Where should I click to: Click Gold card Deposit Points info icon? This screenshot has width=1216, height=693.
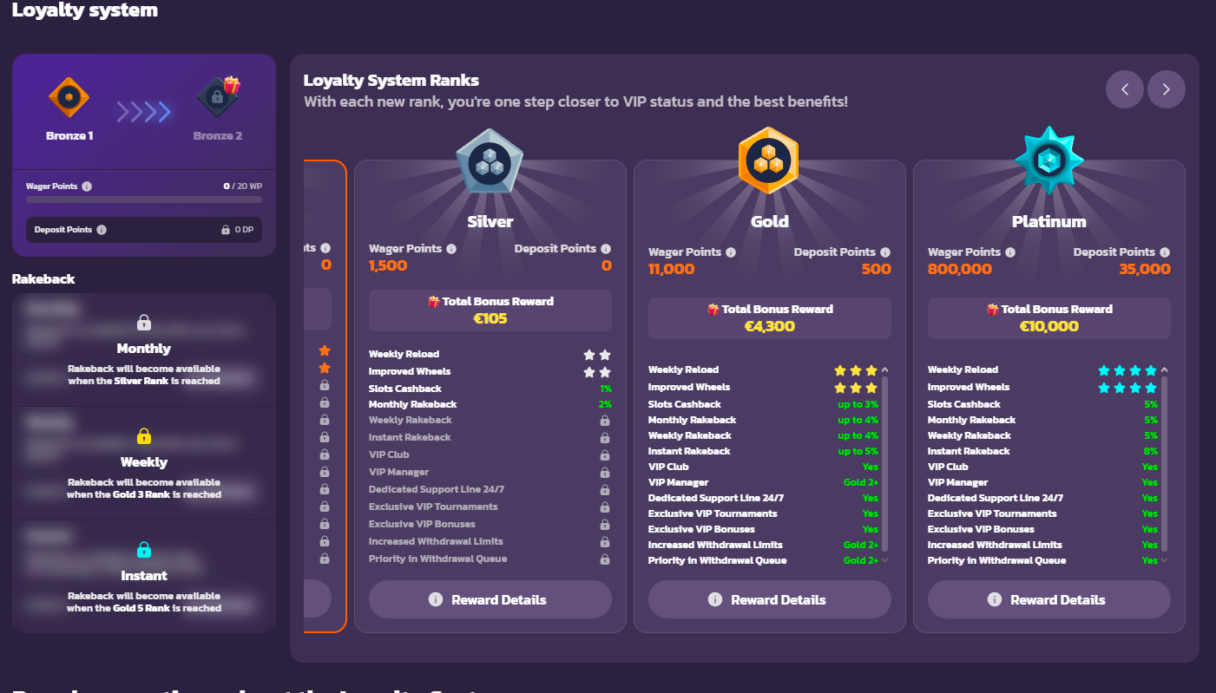tap(885, 252)
